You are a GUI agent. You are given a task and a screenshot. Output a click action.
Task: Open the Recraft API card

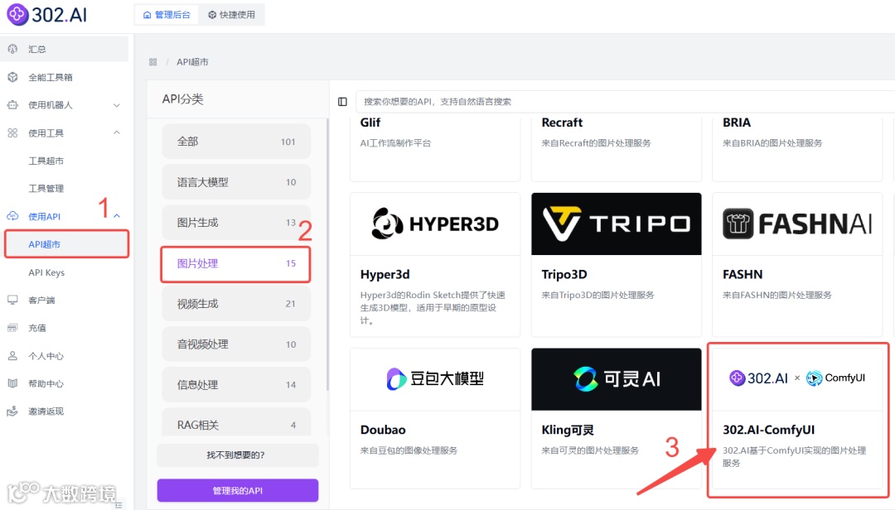pyautogui.click(x=617, y=148)
